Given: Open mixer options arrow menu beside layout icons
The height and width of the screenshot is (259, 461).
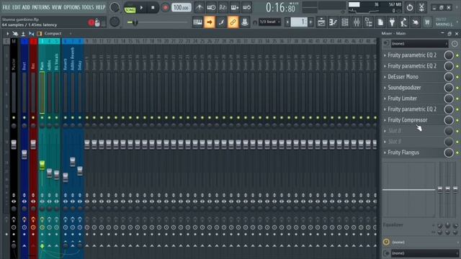Looking at the screenshot, I should (7, 34).
